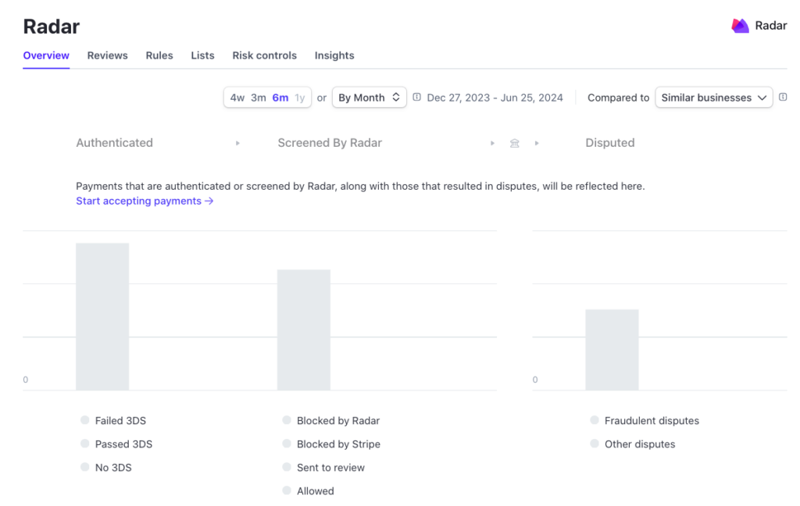
Task: Click info icon next to Similar businesses
Action: (783, 98)
